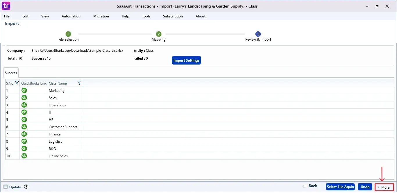Select the IT class name cell
The image size is (397, 193).
(65, 112)
